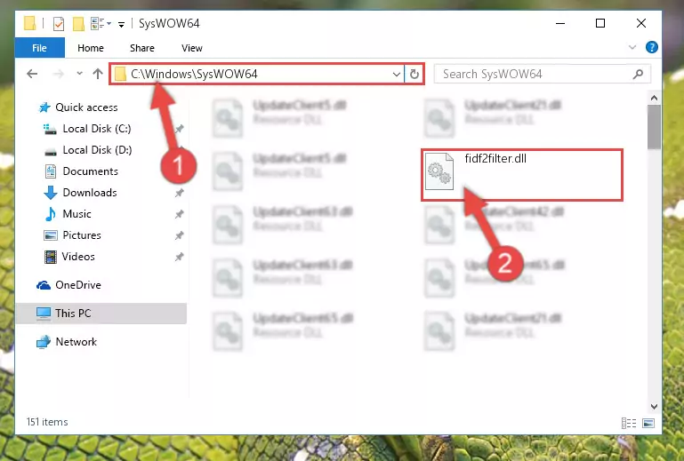Image resolution: width=684 pixels, height=461 pixels.
Task: Select the fidf2filter.dll file name
Action: coord(495,159)
